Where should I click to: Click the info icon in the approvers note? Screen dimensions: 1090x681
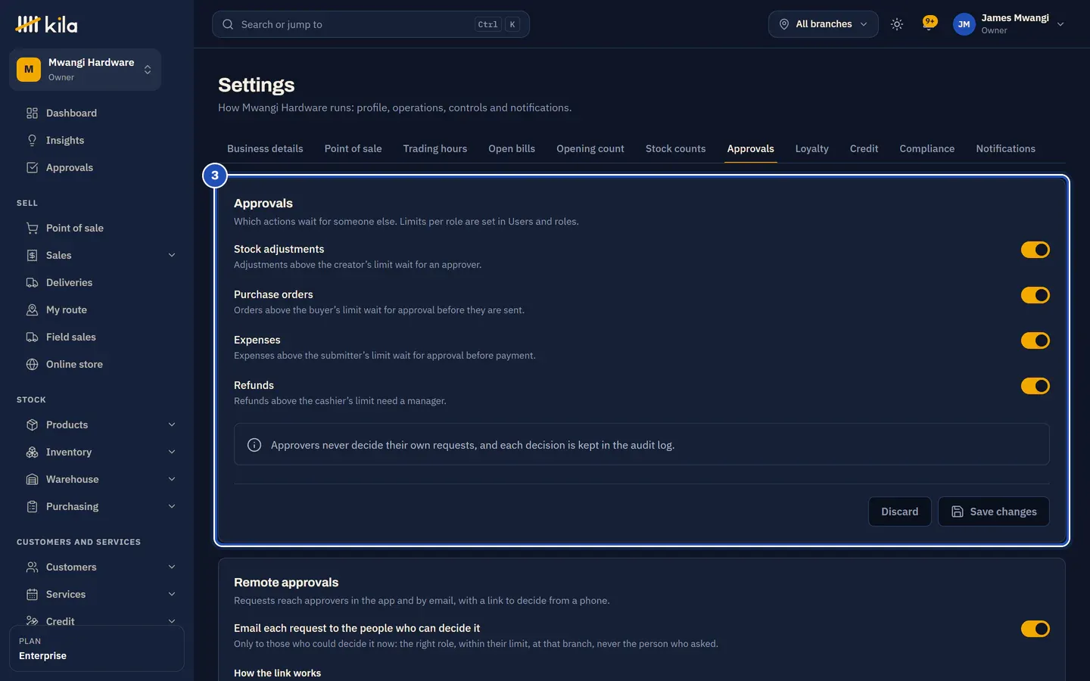pos(254,445)
